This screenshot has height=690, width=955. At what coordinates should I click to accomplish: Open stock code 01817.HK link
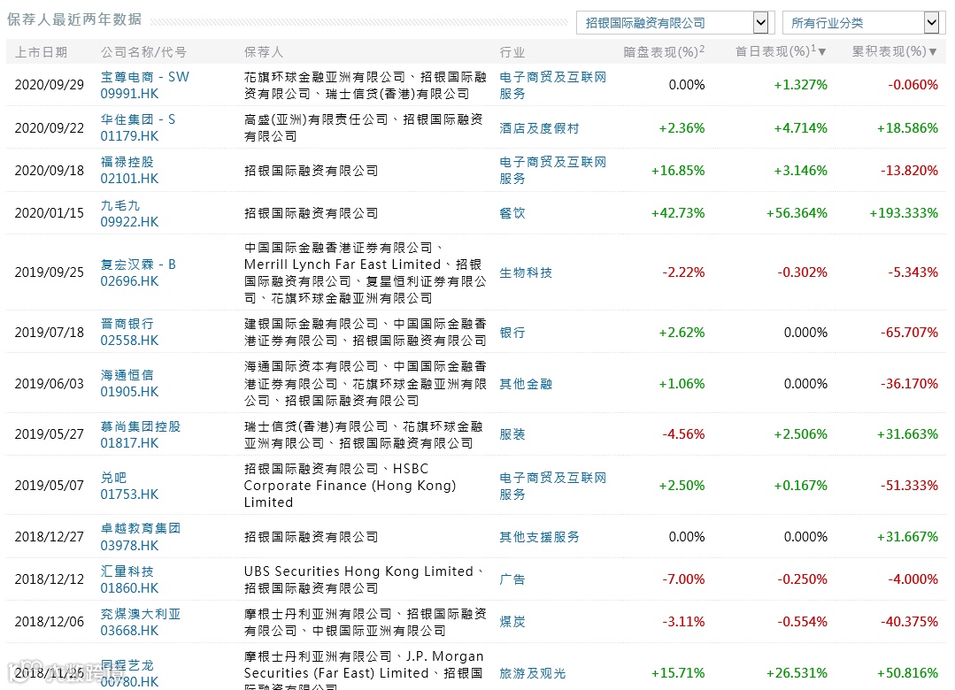129,442
